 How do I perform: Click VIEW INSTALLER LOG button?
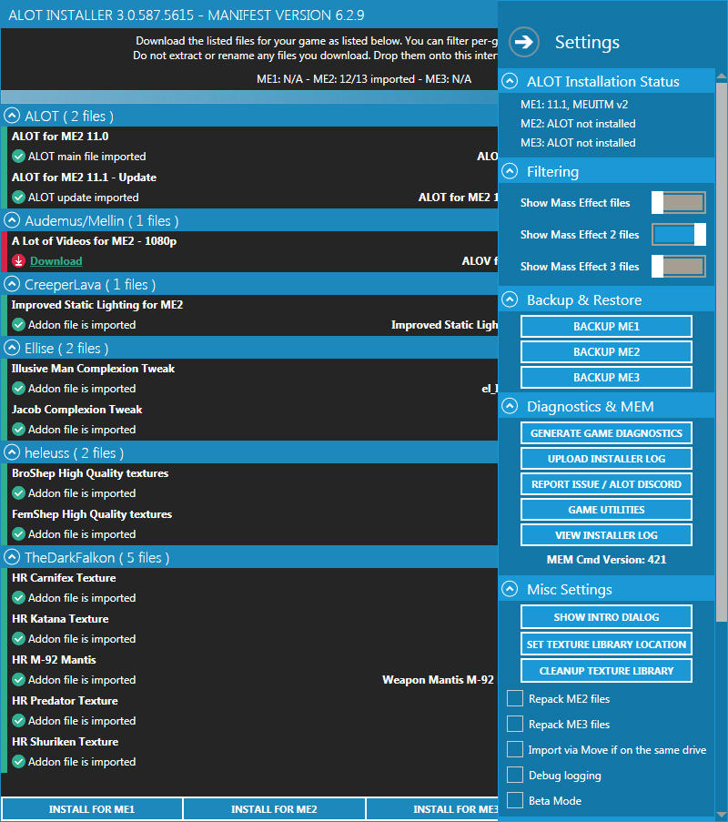pyautogui.click(x=606, y=534)
